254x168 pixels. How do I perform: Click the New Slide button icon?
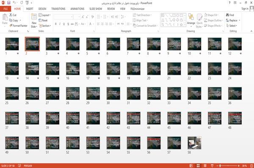(34, 17)
